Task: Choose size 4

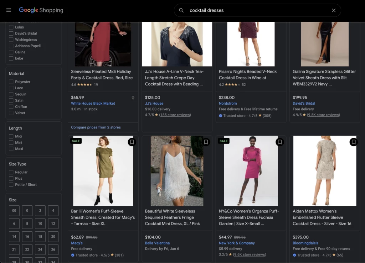Action: pos(53,211)
